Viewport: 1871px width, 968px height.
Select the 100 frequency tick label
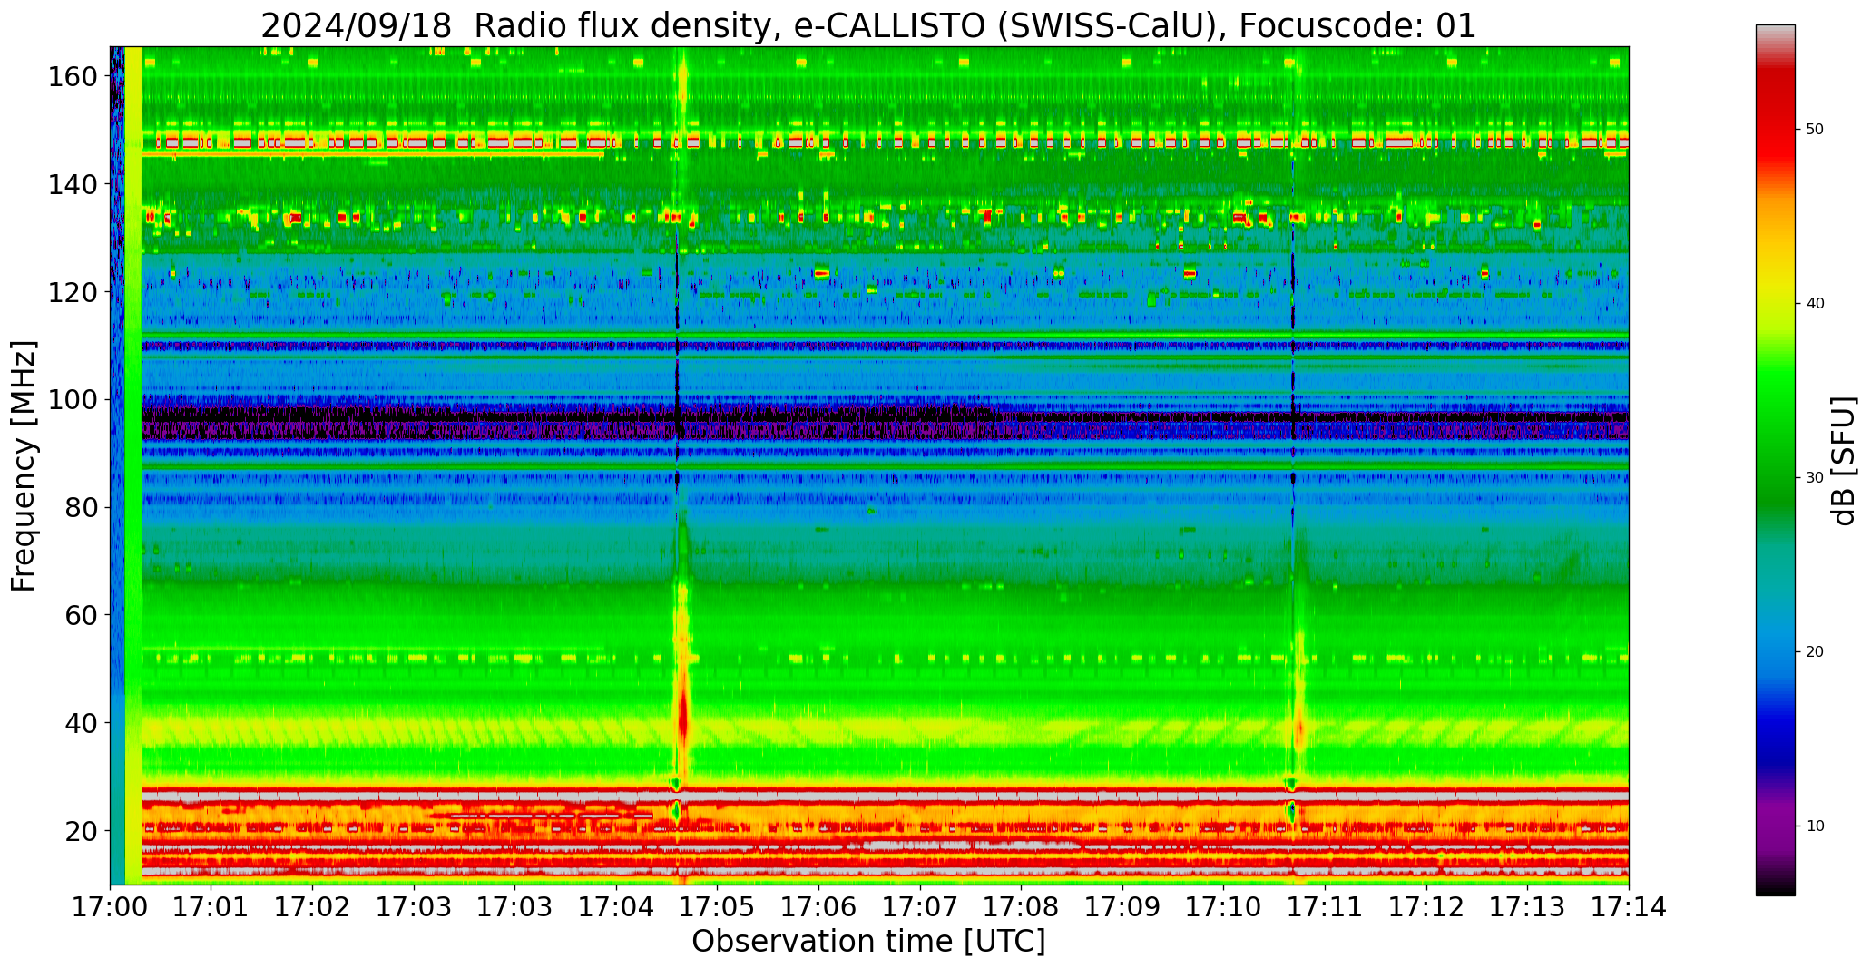point(73,399)
